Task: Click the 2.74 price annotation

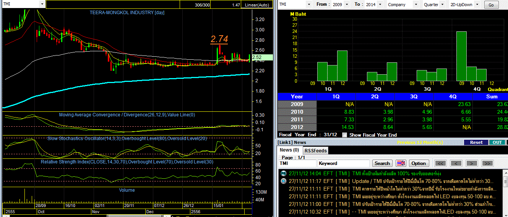Action: 219,39
